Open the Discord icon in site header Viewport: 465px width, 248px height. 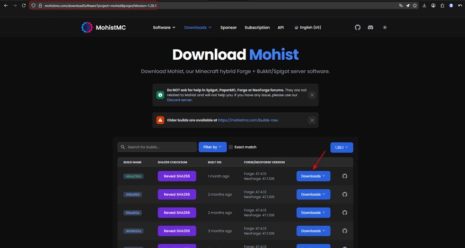[371, 27]
